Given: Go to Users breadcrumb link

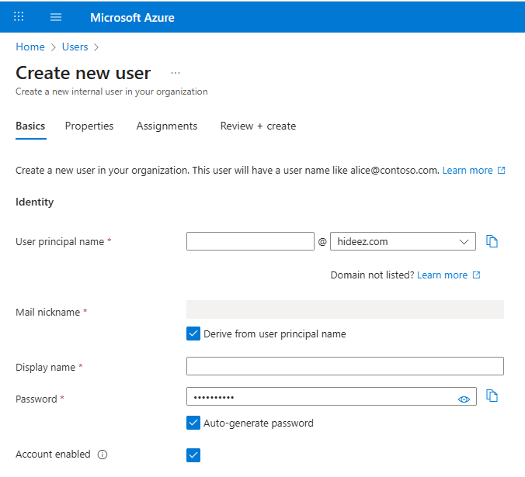Looking at the screenshot, I should (75, 47).
